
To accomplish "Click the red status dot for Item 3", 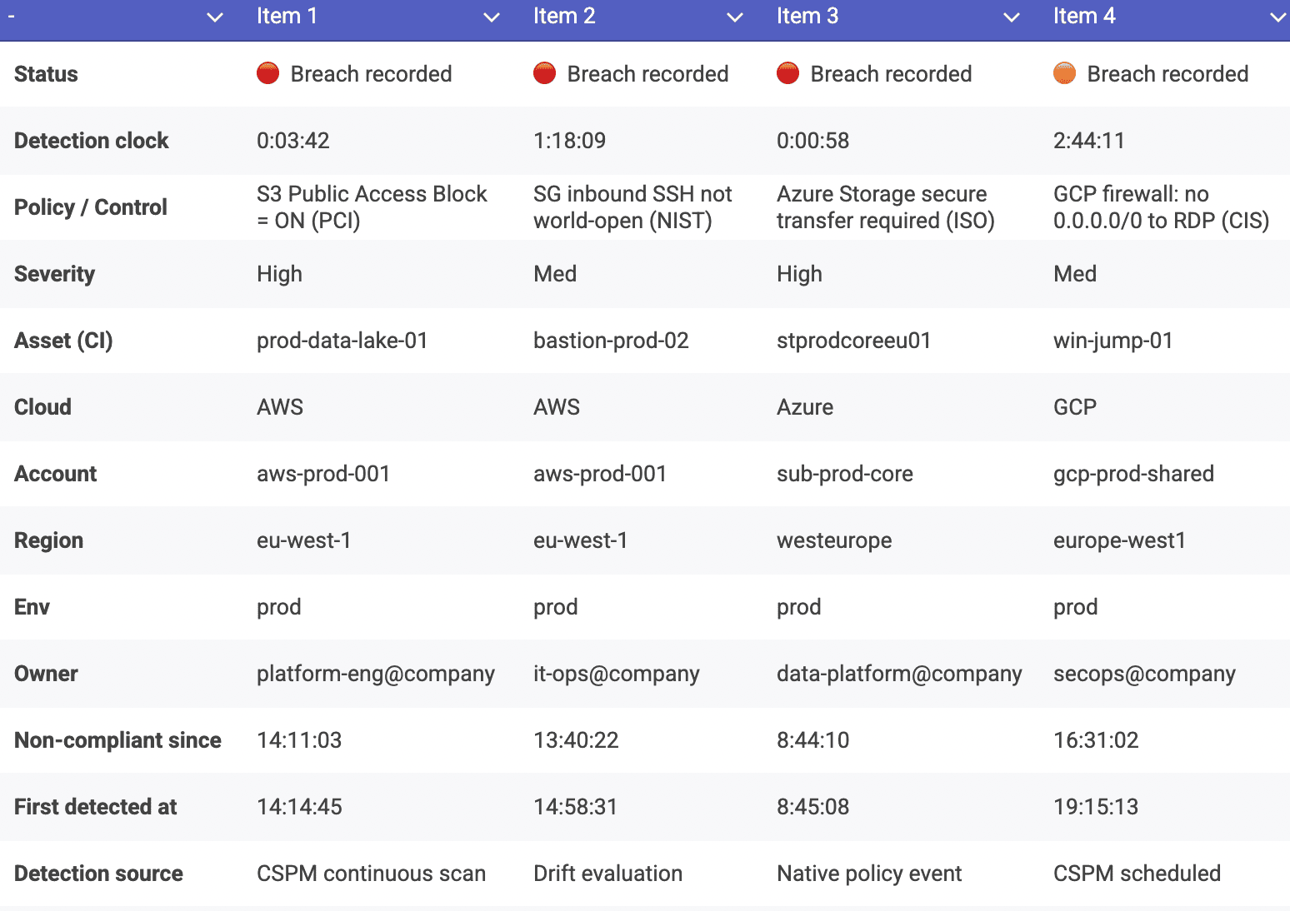I will pyautogui.click(x=787, y=74).
